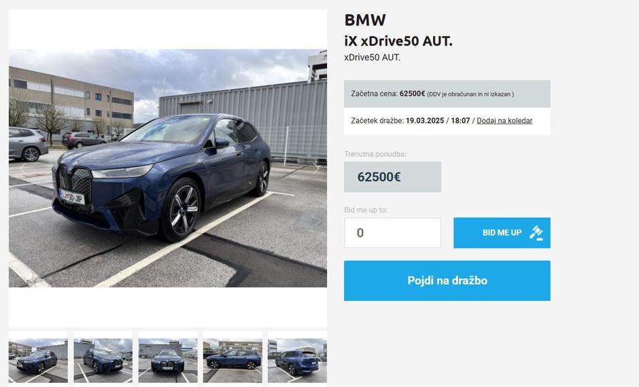Select the fourth side profile thumbnail
639x387 pixels.
point(232,357)
